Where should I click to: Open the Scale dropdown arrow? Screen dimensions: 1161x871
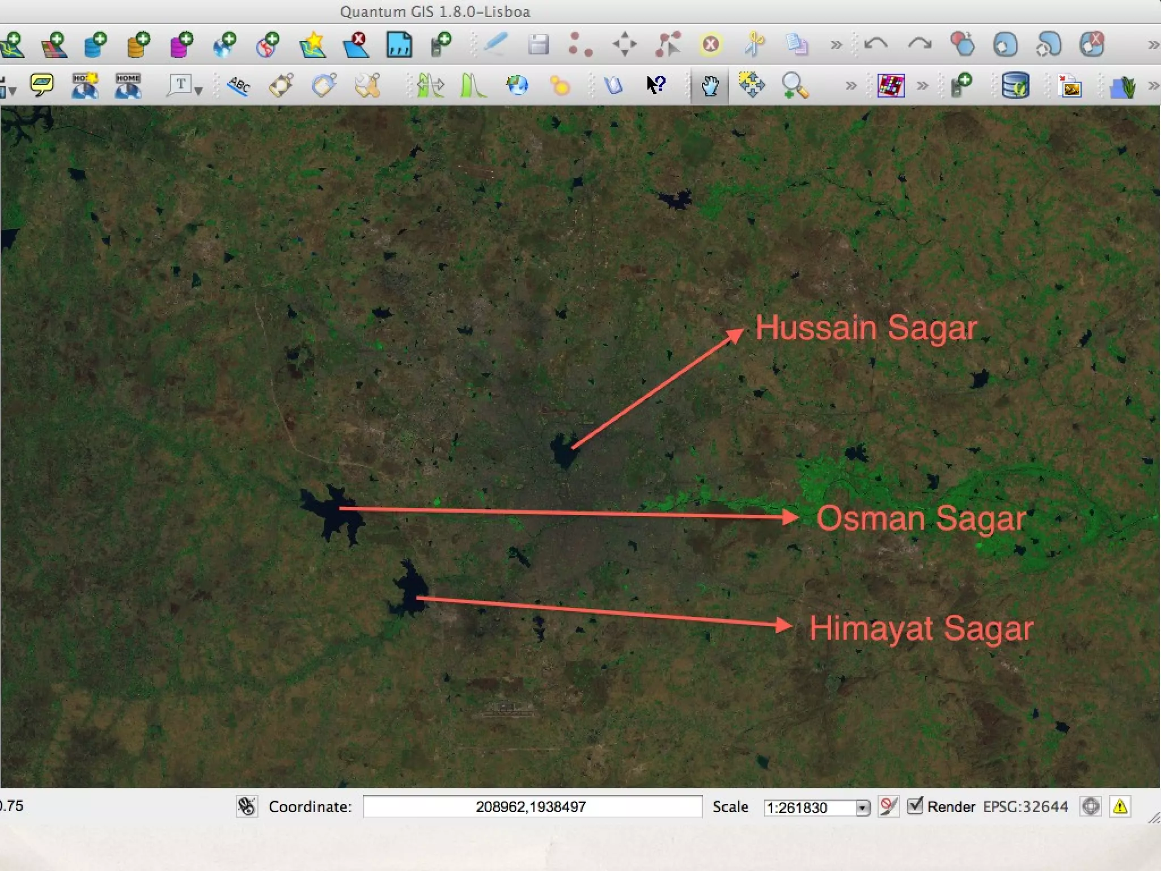coord(862,807)
